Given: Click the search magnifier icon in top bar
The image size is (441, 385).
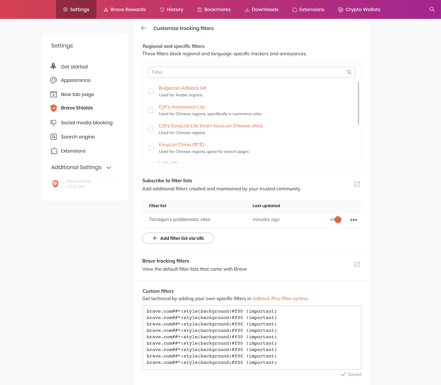Looking at the screenshot, I should (432, 9).
